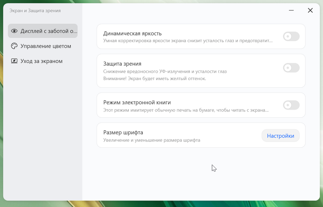Click the Увеличение и уменьшение размера шрифта text

[151, 140]
